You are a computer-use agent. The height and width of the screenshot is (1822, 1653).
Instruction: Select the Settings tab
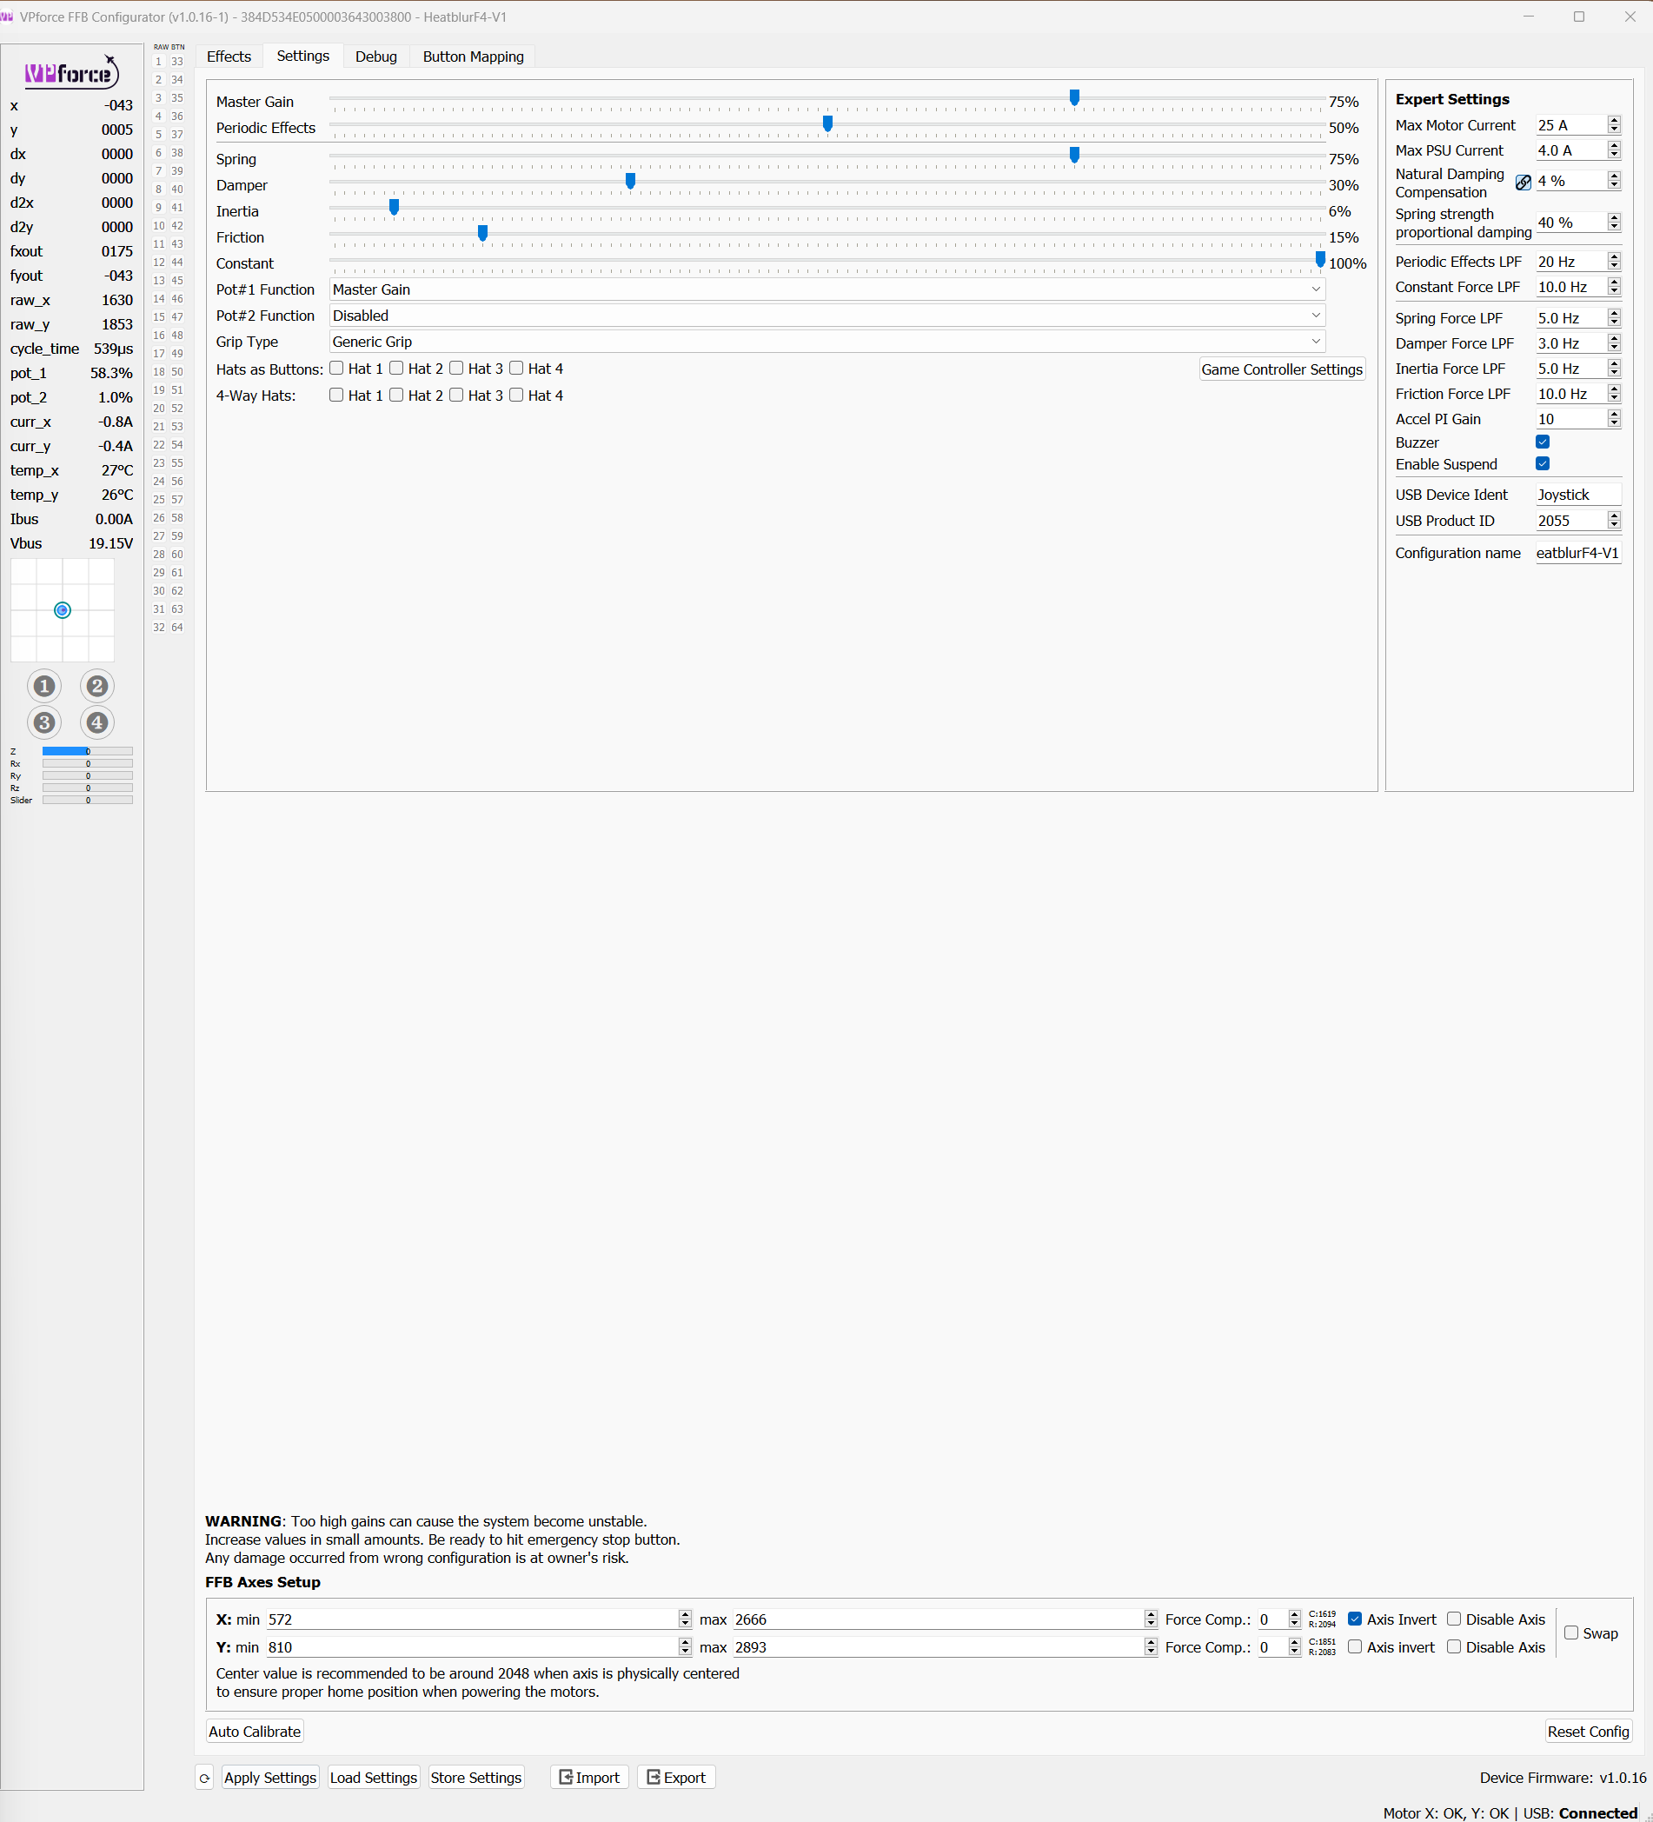point(302,56)
